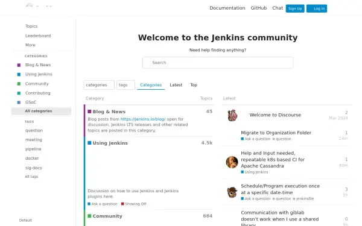Open the categories filter dropdown
362x226 pixels.
99,85
